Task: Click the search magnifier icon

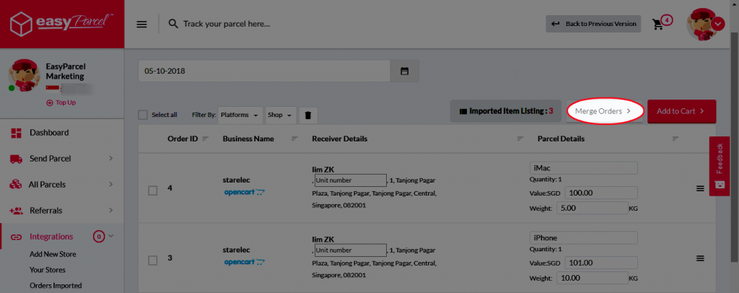Action: click(173, 24)
